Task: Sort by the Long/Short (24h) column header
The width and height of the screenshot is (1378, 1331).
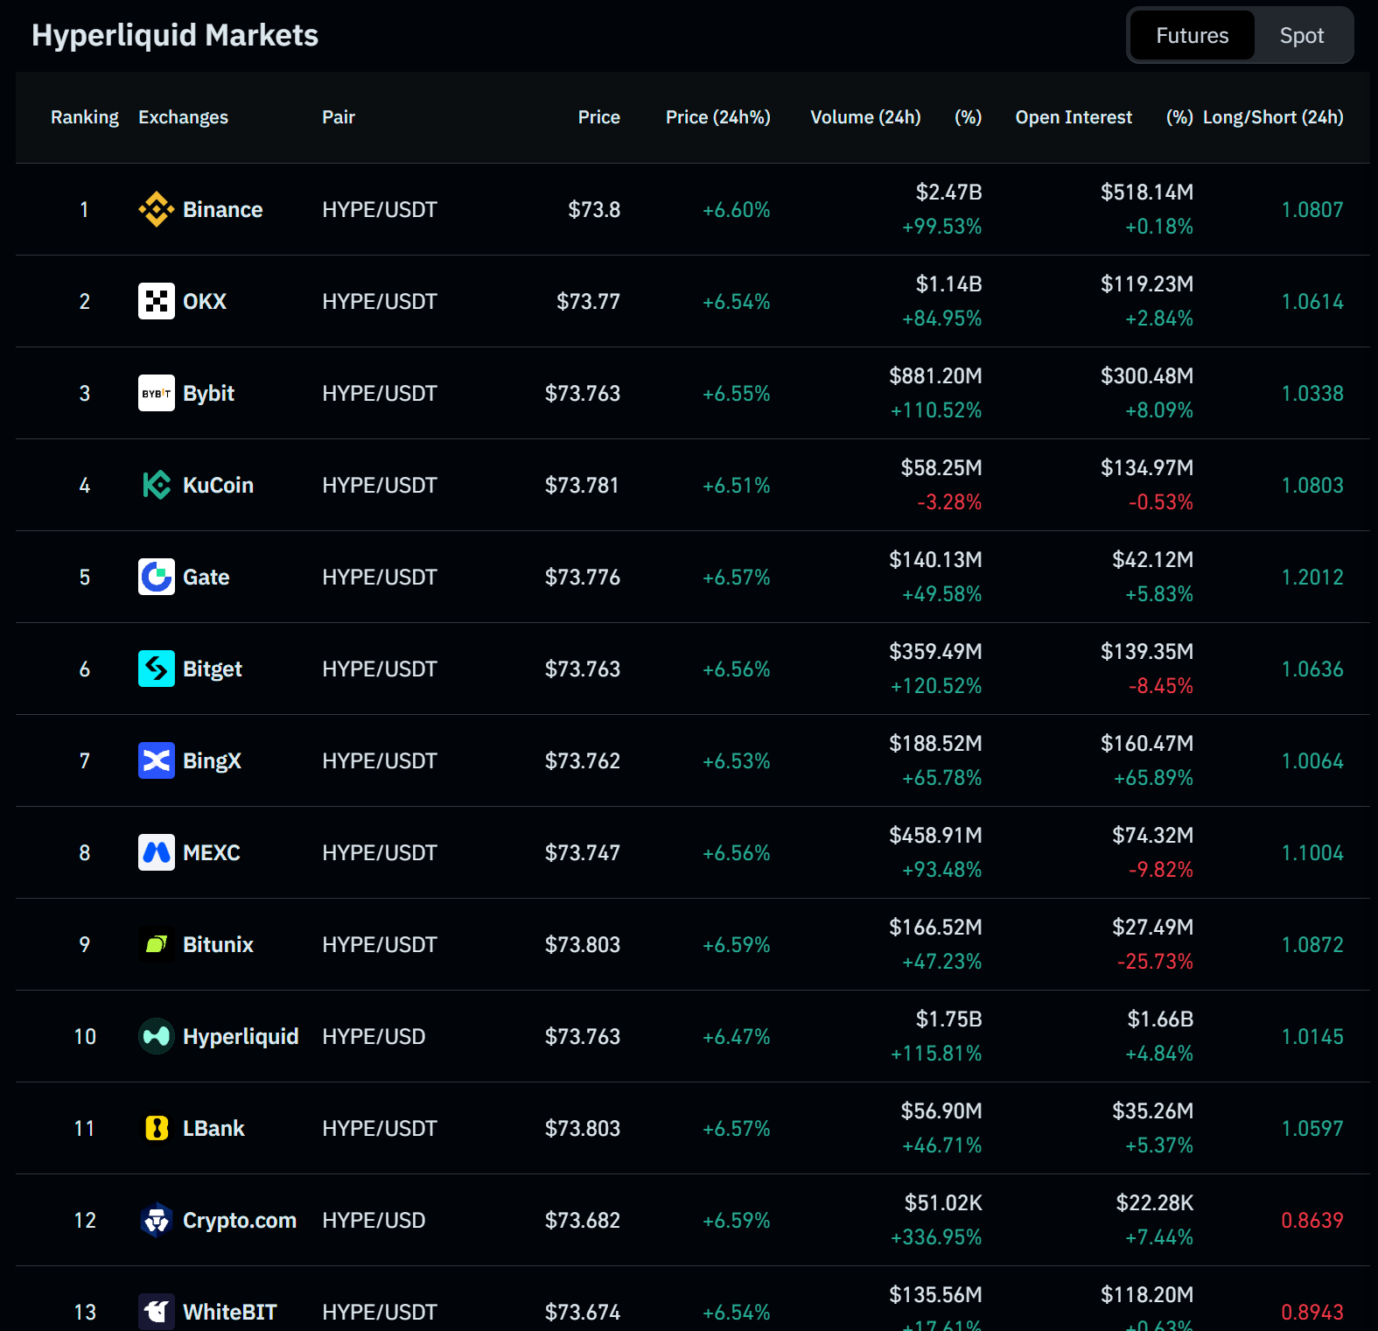Action: click(1273, 117)
